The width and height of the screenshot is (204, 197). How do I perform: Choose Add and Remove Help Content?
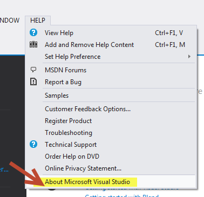point(111,45)
